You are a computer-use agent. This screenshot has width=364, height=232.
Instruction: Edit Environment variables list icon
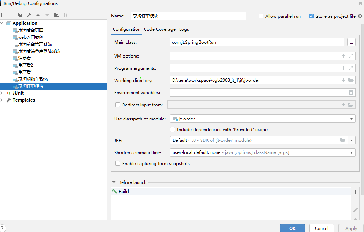[351, 92]
